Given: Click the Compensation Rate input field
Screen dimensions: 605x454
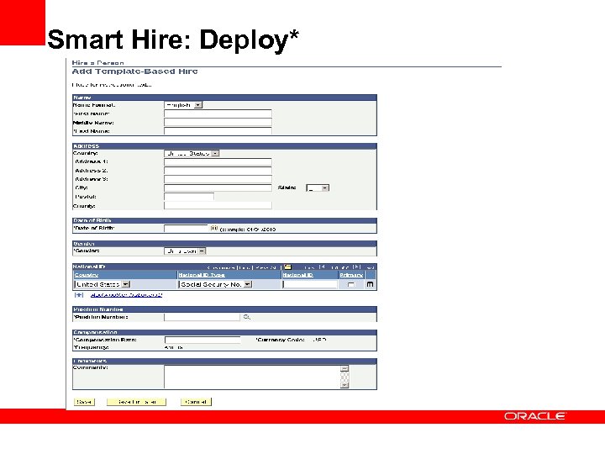Looking at the screenshot, I should [203, 340].
